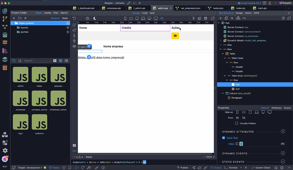Open the Terminal dropdown arrow

241,167
